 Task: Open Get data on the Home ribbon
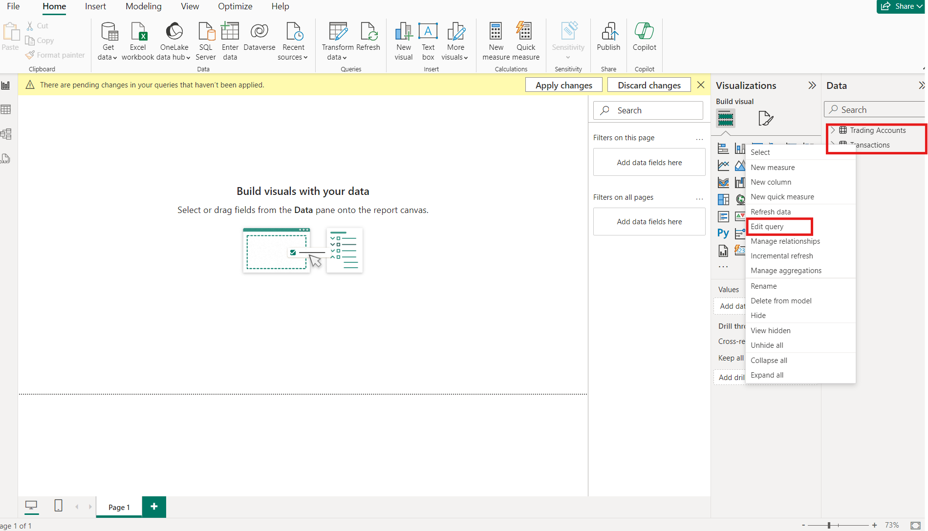[x=107, y=42]
